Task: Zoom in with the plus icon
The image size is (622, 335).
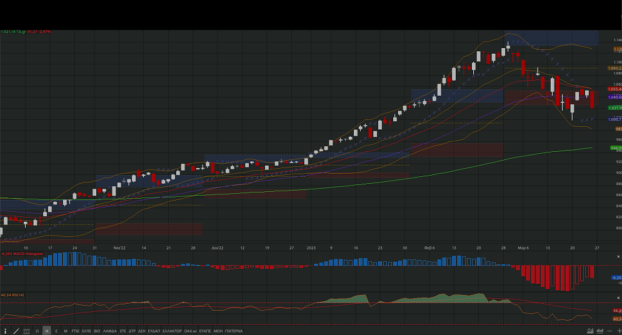Action: [x=619, y=331]
